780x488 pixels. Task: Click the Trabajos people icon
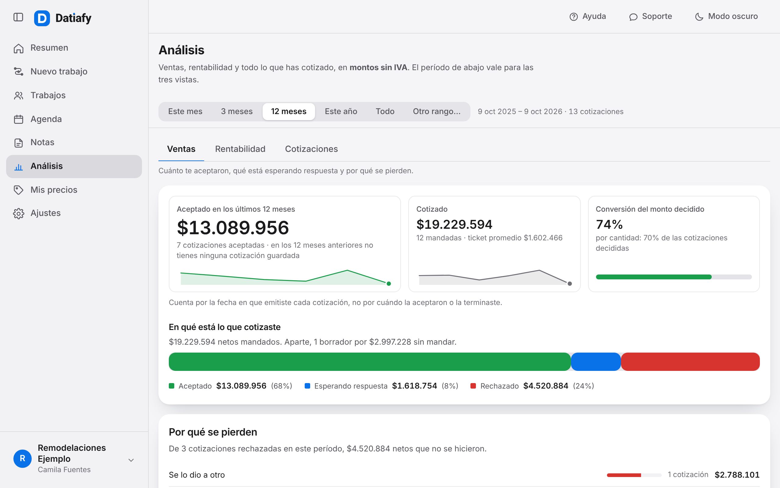pyautogui.click(x=19, y=95)
